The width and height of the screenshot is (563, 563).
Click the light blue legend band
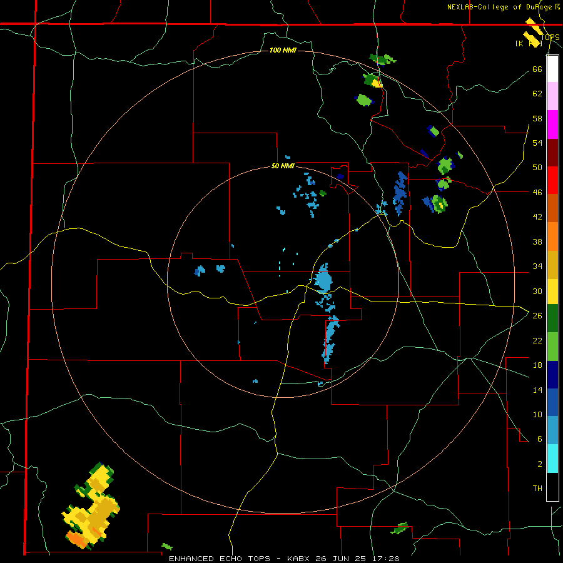[x=552, y=430]
